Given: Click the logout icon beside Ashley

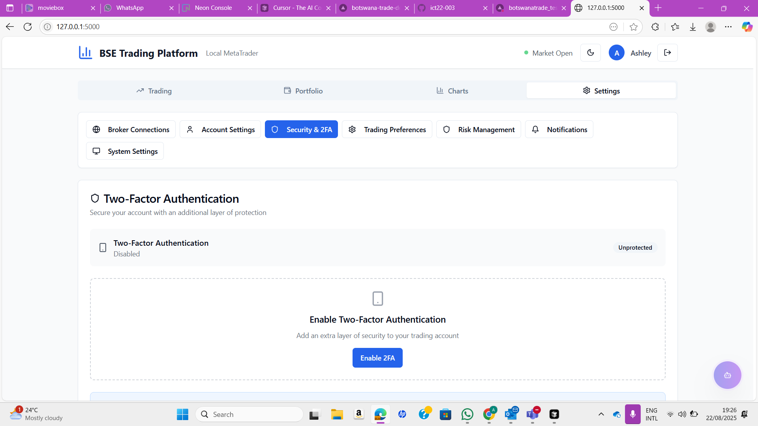Looking at the screenshot, I should (667, 53).
